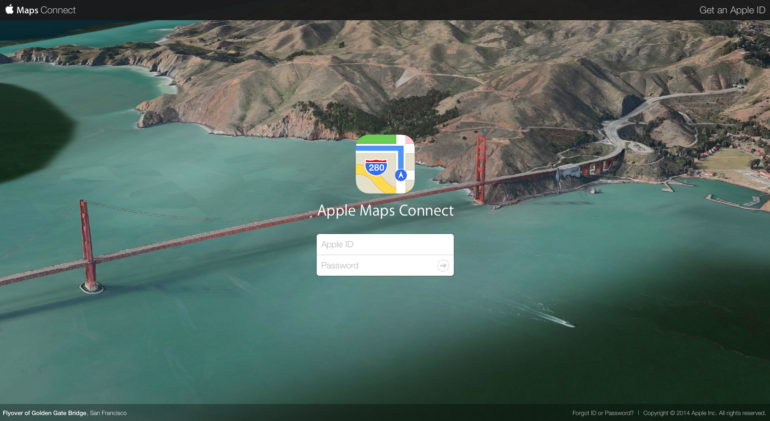The image size is (770, 421).
Task: Click the Apple Maps Connect title text
Action: [386, 210]
